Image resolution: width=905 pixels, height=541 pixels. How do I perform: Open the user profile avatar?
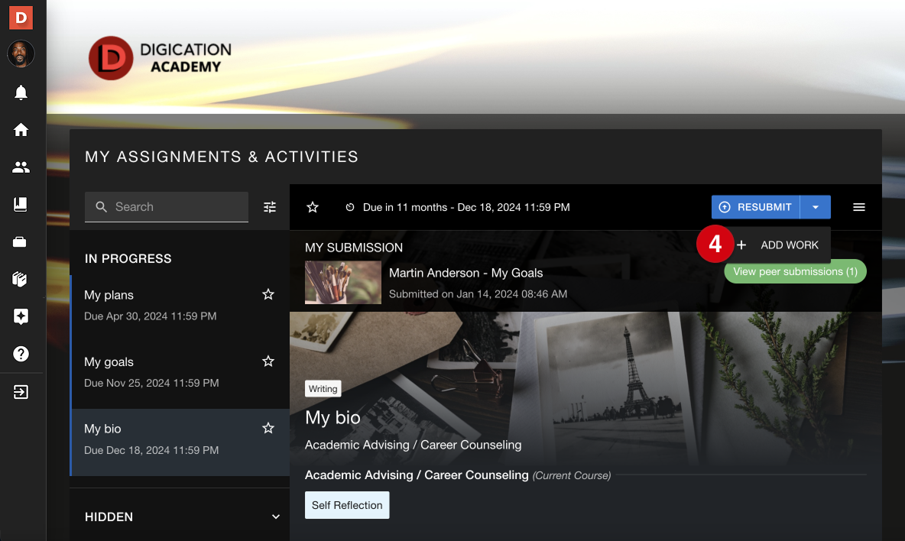tap(21, 54)
